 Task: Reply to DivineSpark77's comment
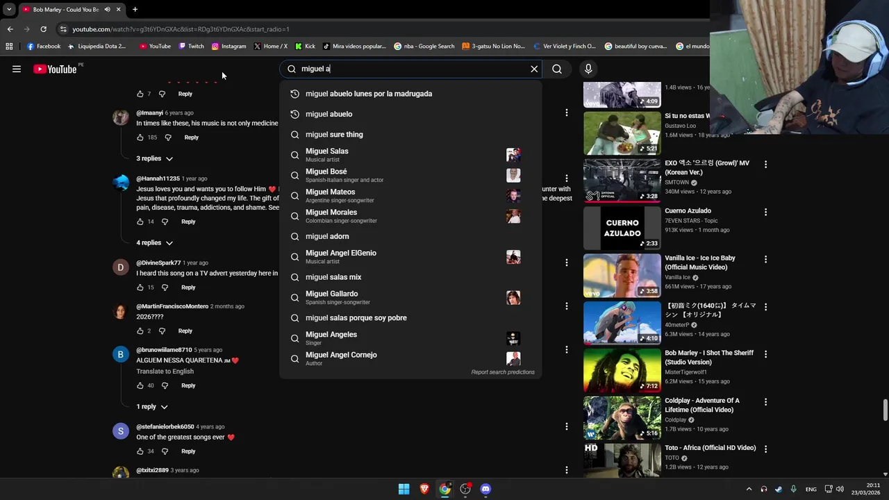pyautogui.click(x=188, y=287)
